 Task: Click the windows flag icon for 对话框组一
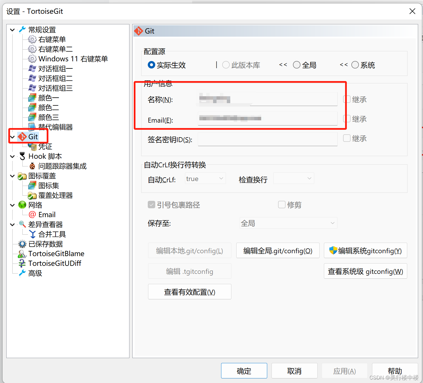coord(32,68)
